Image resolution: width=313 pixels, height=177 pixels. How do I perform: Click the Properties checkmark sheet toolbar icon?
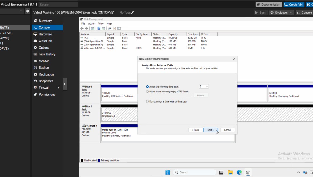[114, 29]
